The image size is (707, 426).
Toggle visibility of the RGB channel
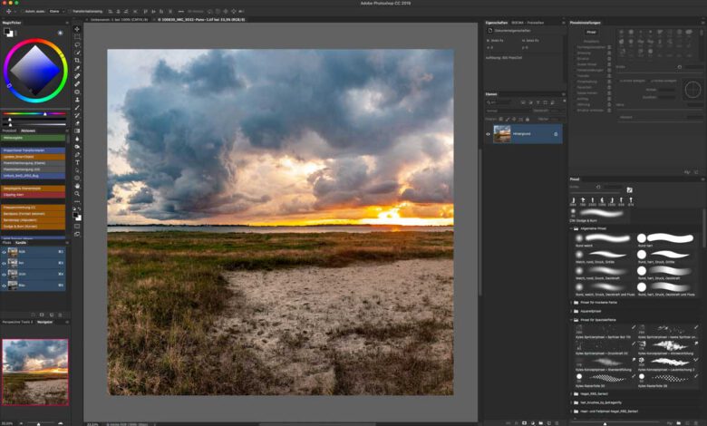(x=5, y=252)
